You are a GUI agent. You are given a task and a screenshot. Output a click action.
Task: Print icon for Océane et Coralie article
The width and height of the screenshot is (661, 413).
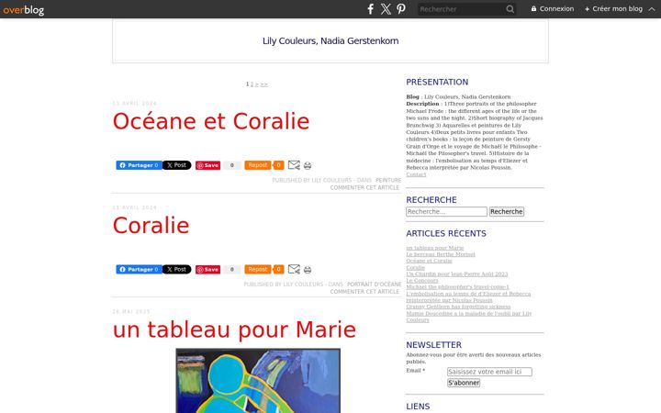click(x=308, y=165)
